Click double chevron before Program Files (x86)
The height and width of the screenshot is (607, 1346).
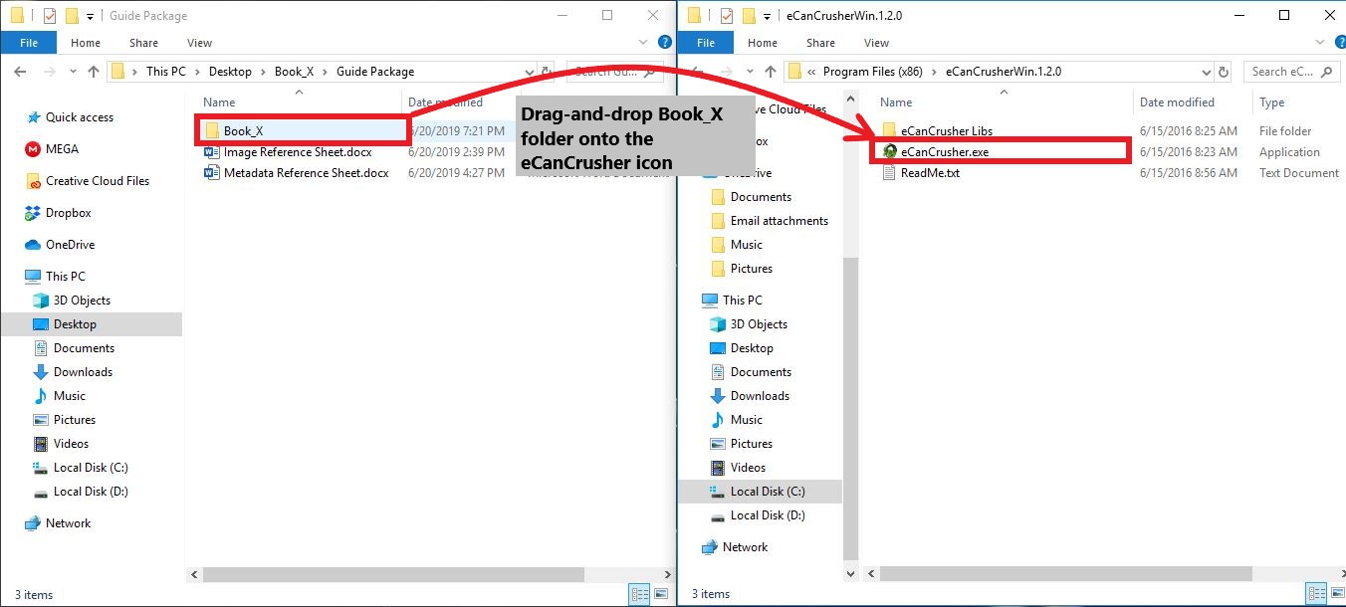pos(812,72)
